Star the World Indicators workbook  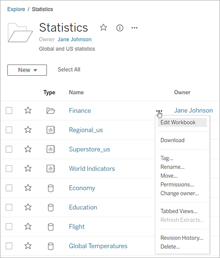[x=28, y=168]
